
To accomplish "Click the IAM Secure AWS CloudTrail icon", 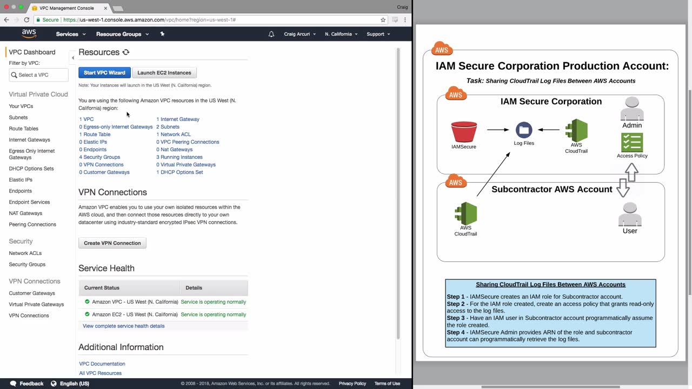I will tap(576, 130).
